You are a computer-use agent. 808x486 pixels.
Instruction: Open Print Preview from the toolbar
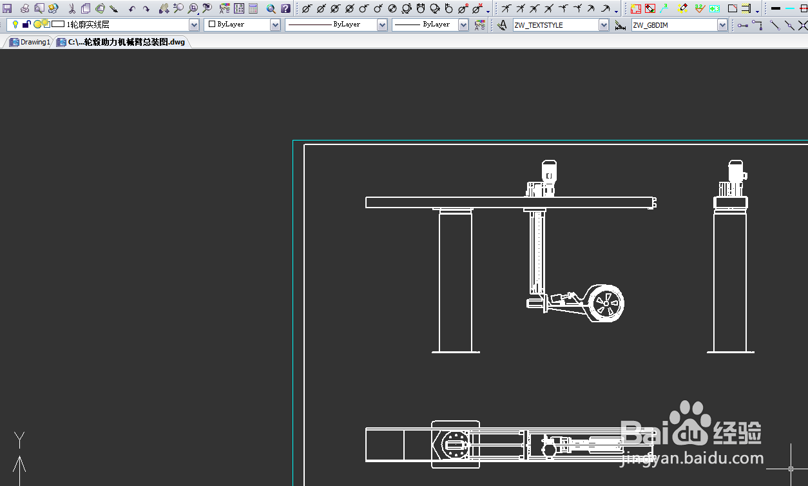pyautogui.click(x=39, y=8)
